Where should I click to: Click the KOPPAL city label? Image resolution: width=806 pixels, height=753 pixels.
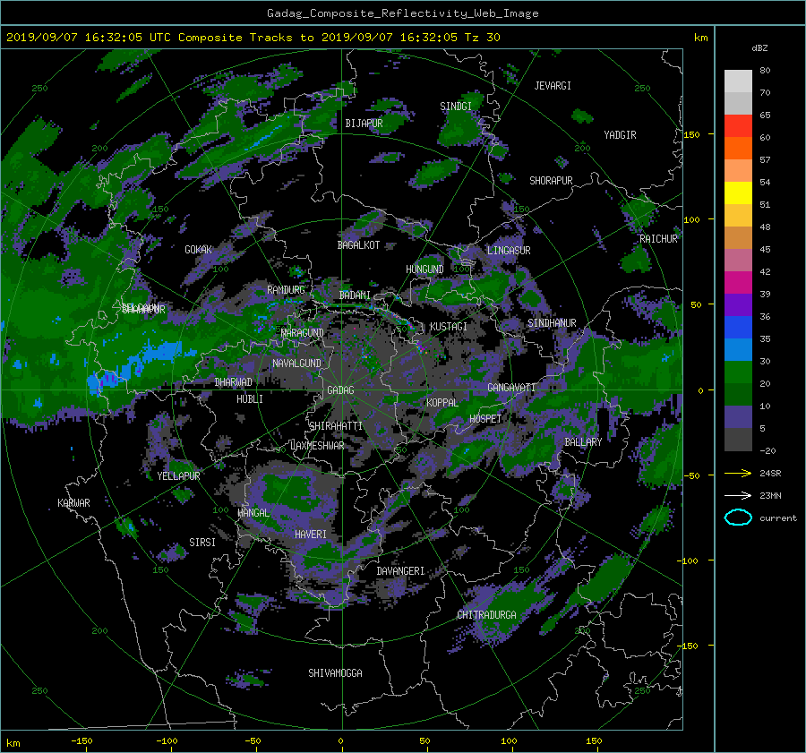click(x=442, y=403)
